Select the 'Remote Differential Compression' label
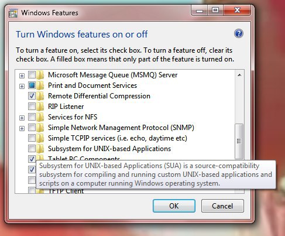 [99, 96]
